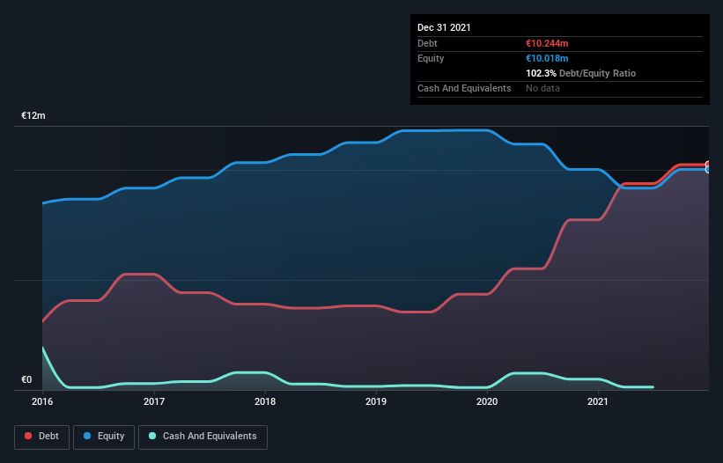723x463 pixels.
Task: Toggle the Equity series legend button
Action: tap(104, 437)
